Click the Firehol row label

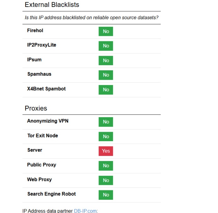[35, 31]
